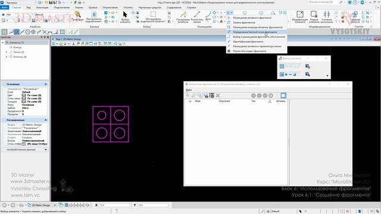Choose Определение базовой точки фрагмента menu item
Viewport: 381px width, 214px height.
(x=257, y=32)
